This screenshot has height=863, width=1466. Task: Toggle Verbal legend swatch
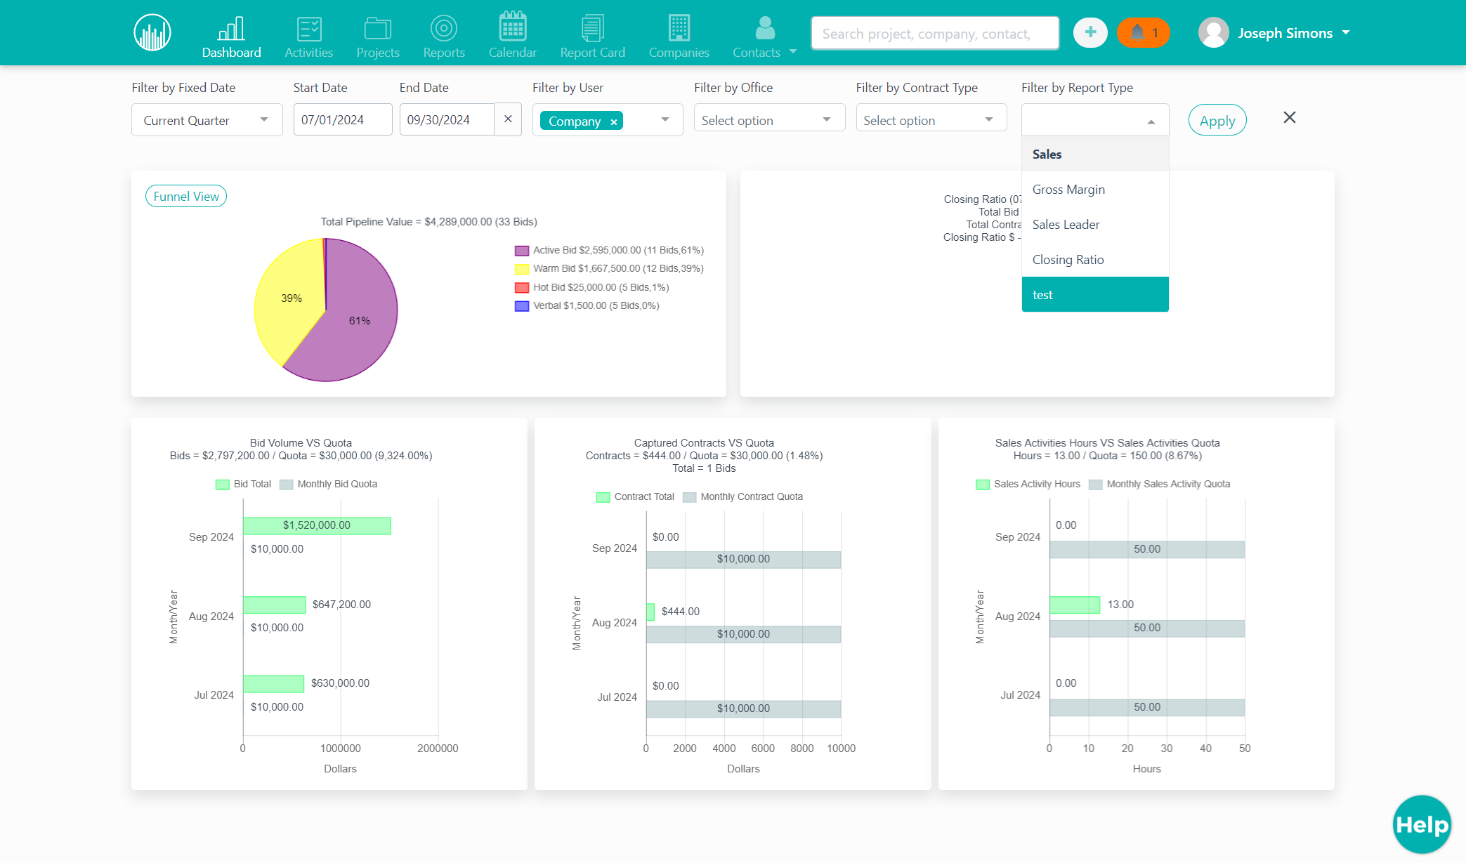[522, 306]
